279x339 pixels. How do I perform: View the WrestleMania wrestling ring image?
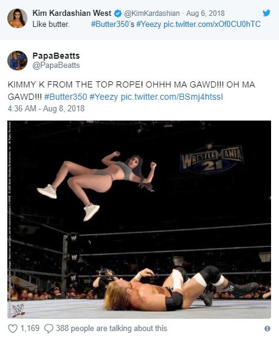coord(139,220)
